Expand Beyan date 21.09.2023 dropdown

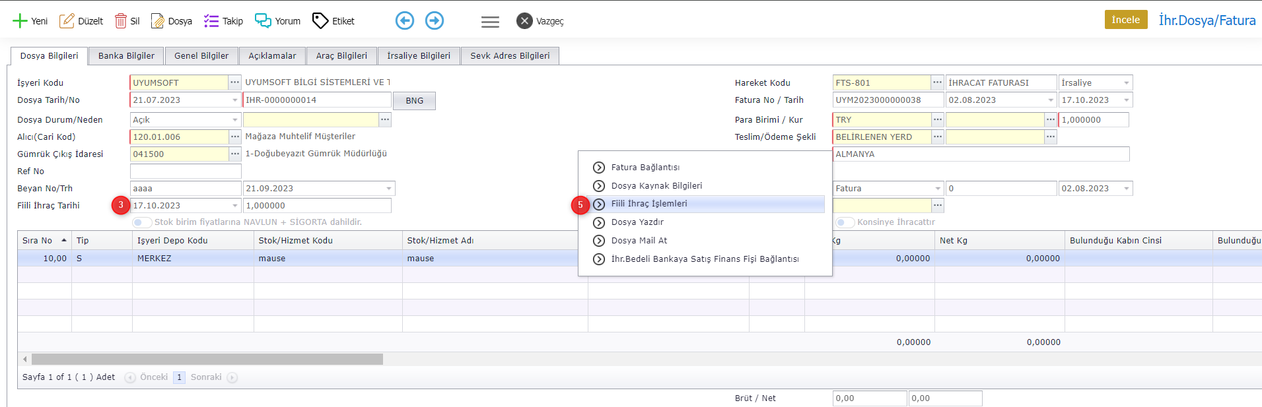point(389,189)
